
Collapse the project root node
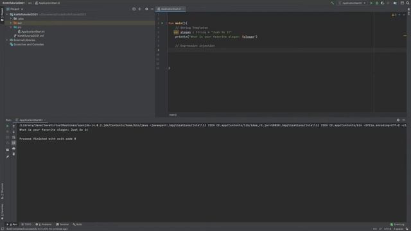tap(7, 14)
